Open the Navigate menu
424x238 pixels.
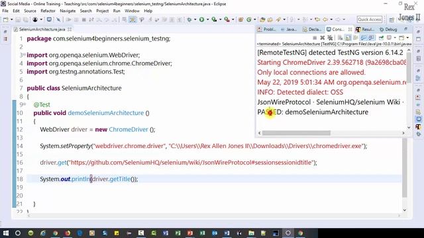point(68,11)
